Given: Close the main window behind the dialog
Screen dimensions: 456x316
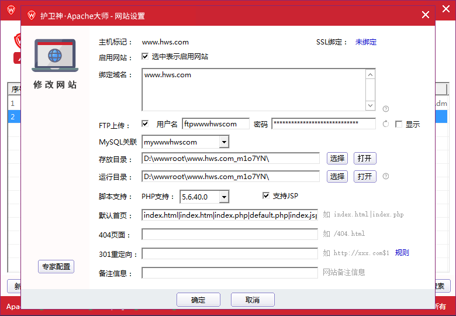Looking at the screenshot, I should click(446, 9).
